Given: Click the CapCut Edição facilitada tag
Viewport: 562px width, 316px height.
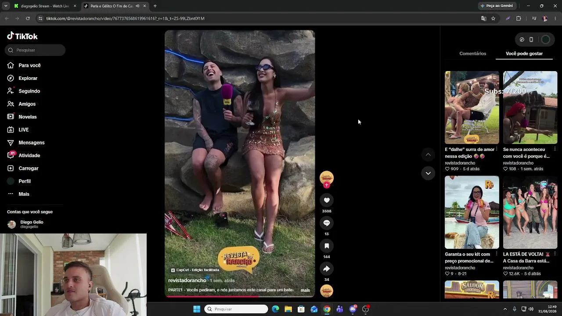Looking at the screenshot, I should pyautogui.click(x=195, y=270).
